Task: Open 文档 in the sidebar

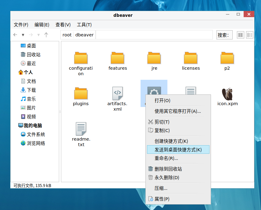Action: [28, 81]
